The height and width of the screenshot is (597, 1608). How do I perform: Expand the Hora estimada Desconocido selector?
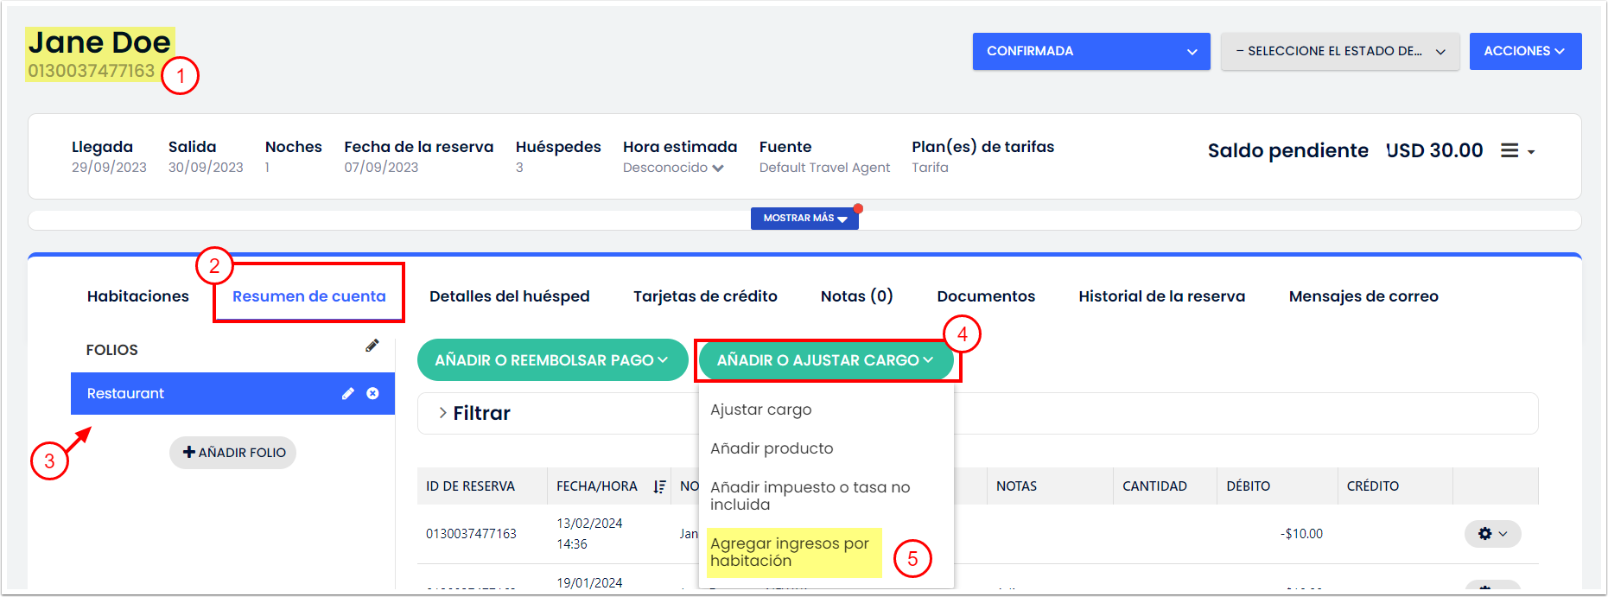[x=673, y=168]
